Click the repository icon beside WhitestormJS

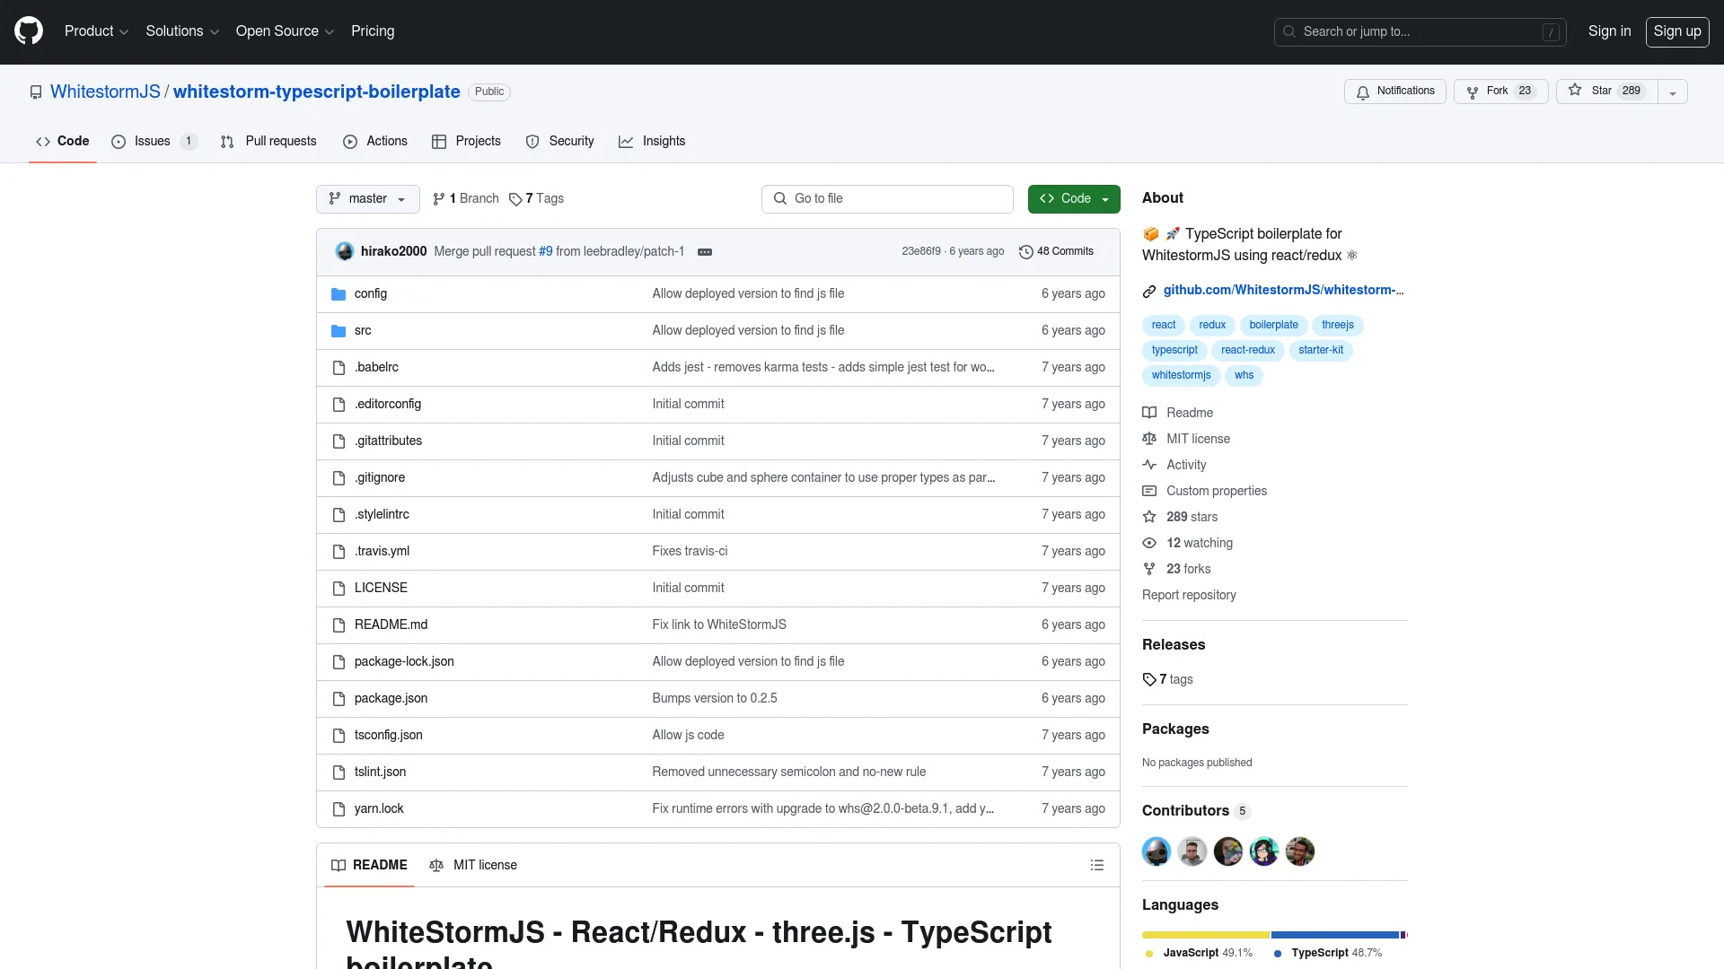pyautogui.click(x=36, y=92)
